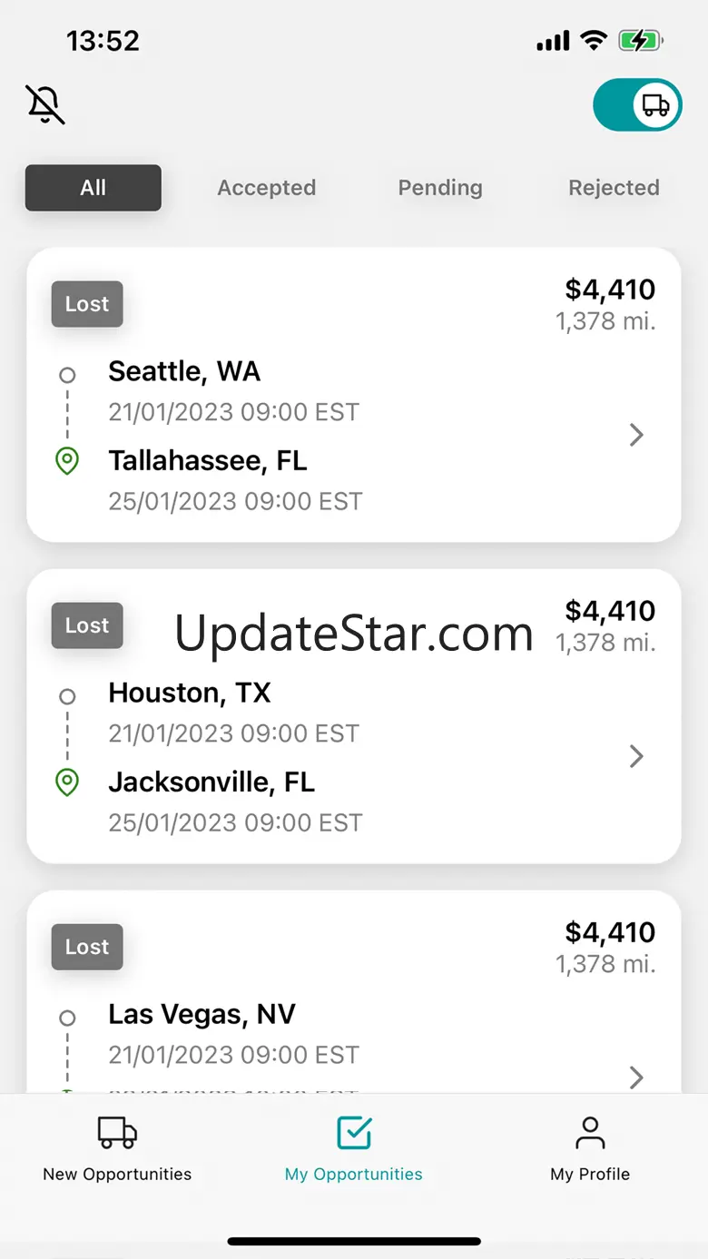
Task: Tap the Las Vegas origin circle marker
Action: tap(67, 1018)
